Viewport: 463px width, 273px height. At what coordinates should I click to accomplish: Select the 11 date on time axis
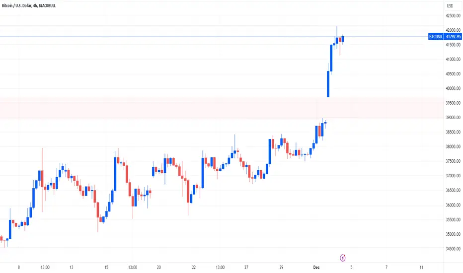click(x=421, y=268)
